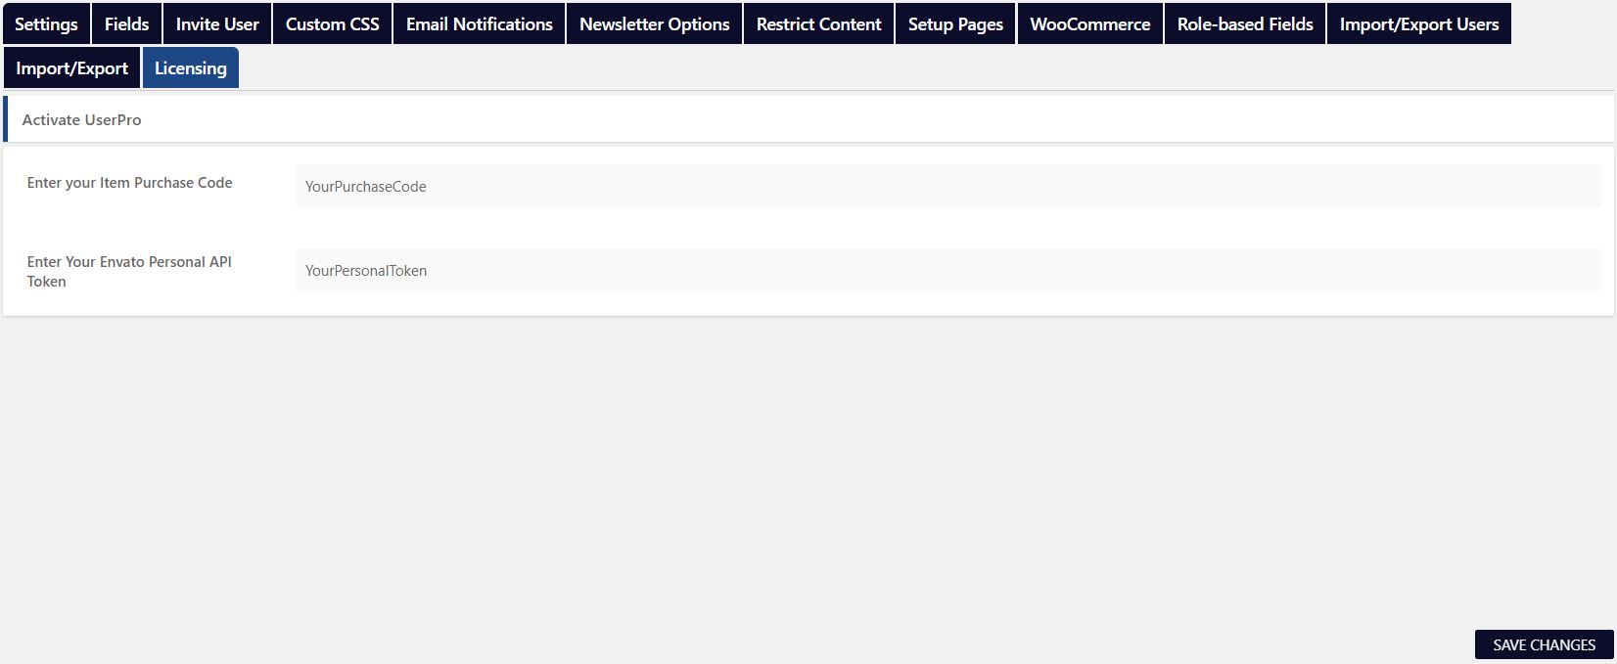The image size is (1617, 664).
Task: Click the 'Enter your Item Purchase Code' label
Action: coord(130,183)
